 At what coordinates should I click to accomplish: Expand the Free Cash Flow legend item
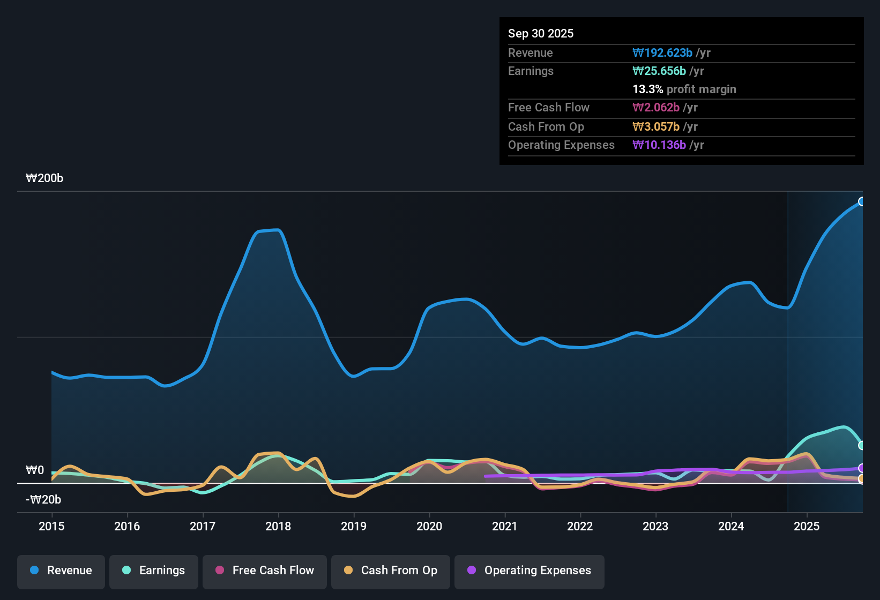point(264,571)
